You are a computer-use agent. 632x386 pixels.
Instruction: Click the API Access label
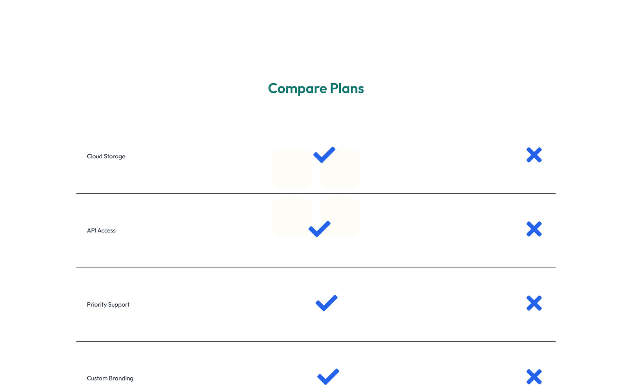pyautogui.click(x=102, y=230)
